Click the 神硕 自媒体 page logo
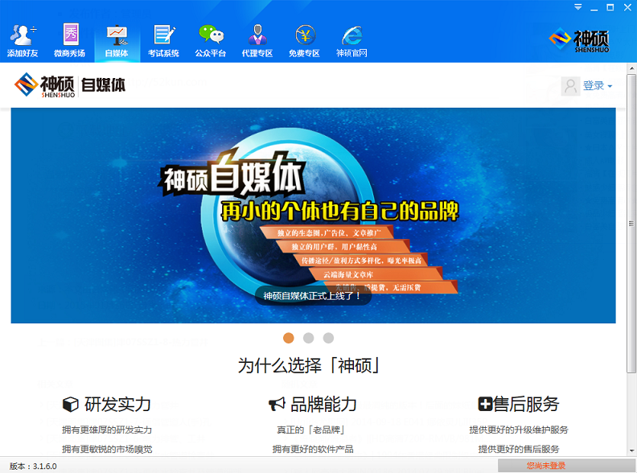Image resolution: width=637 pixels, height=473 pixels. 70,84
